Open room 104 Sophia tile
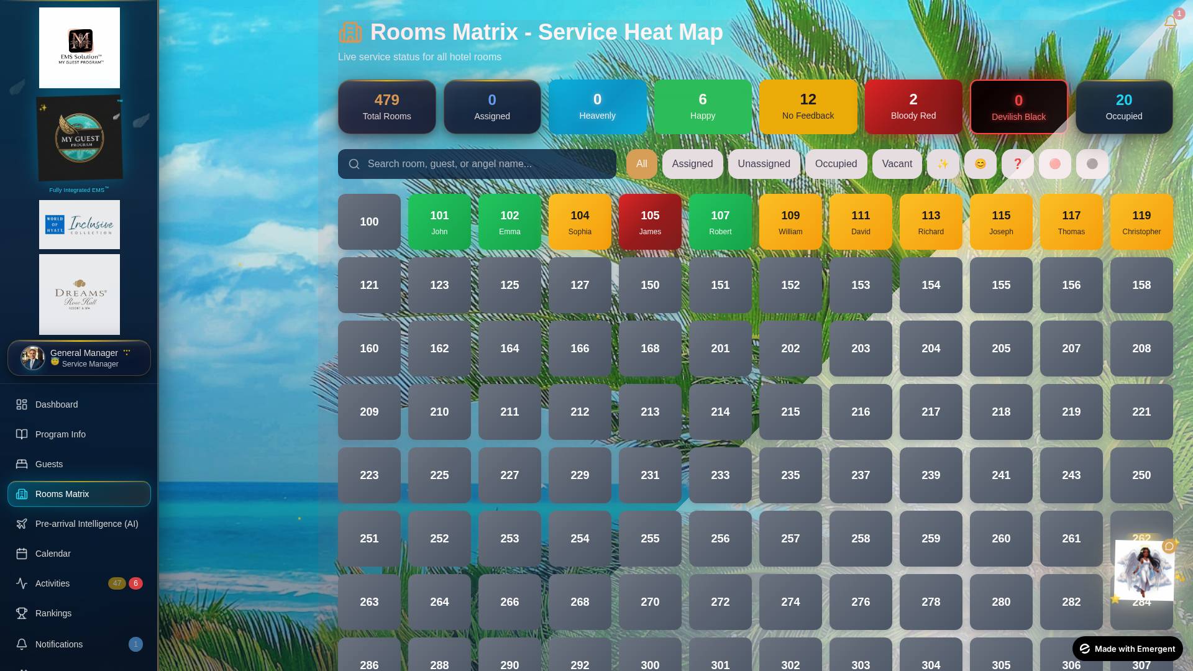The width and height of the screenshot is (1193, 671). tap(580, 222)
